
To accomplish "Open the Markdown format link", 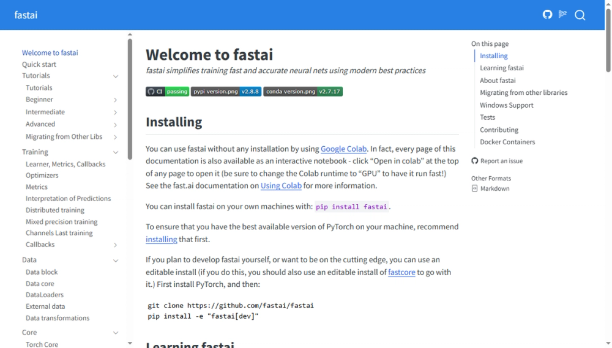I will coord(495,188).
